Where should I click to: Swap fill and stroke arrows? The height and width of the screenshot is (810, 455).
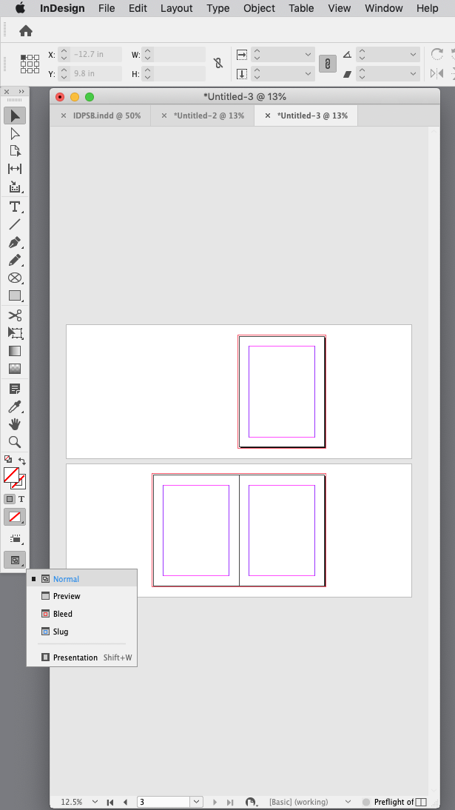[22, 460]
